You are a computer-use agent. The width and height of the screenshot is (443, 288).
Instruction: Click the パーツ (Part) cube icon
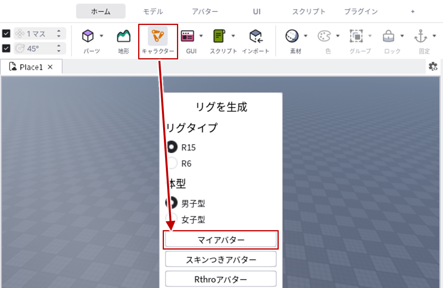pos(88,36)
